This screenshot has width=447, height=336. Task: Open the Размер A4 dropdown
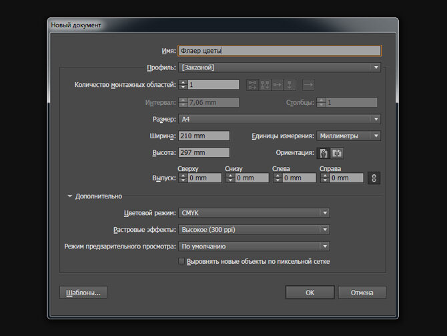click(x=280, y=119)
